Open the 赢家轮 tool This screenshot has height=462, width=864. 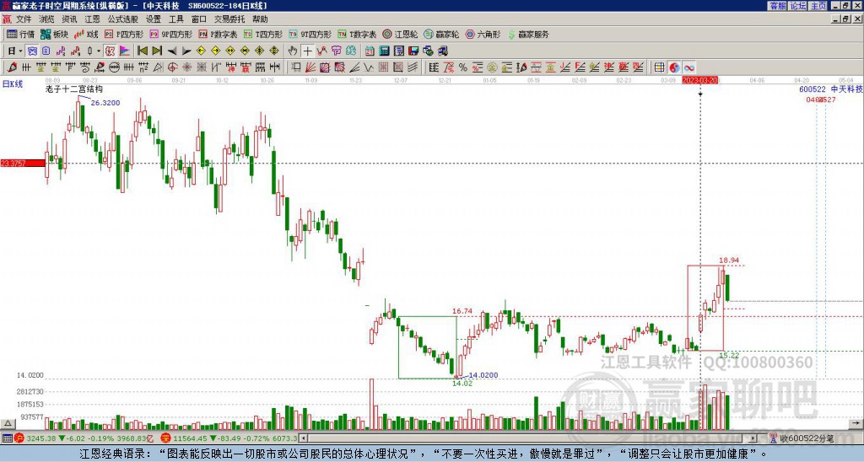click(x=442, y=34)
